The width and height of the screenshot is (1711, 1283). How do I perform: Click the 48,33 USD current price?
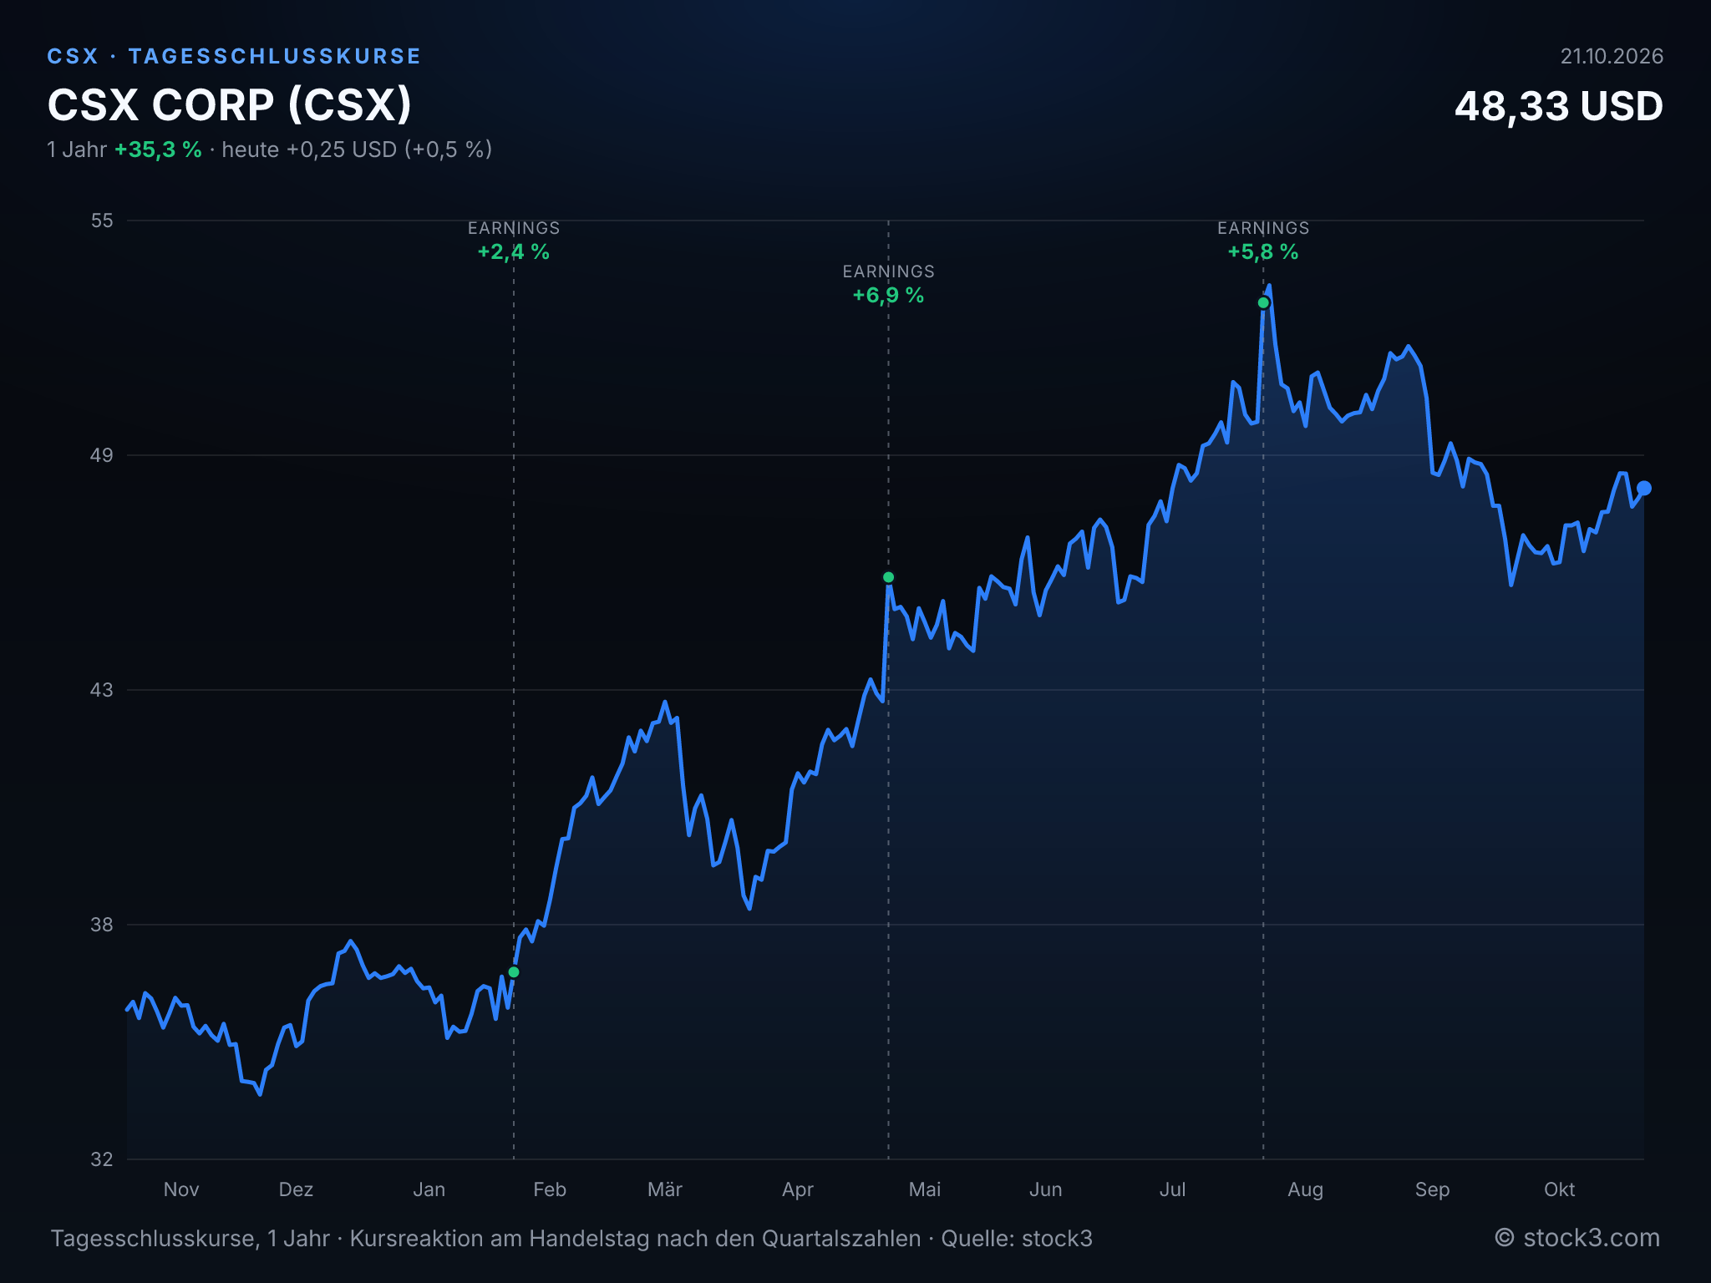1559,106
